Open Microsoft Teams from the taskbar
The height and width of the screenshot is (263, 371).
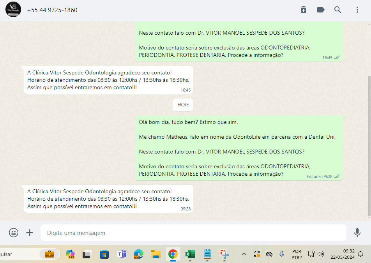click(122, 254)
